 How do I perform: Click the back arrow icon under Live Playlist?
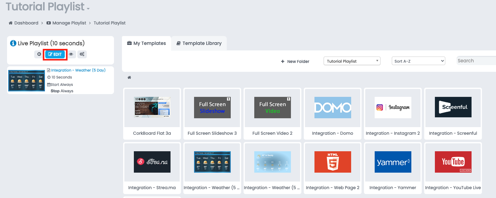(x=39, y=54)
